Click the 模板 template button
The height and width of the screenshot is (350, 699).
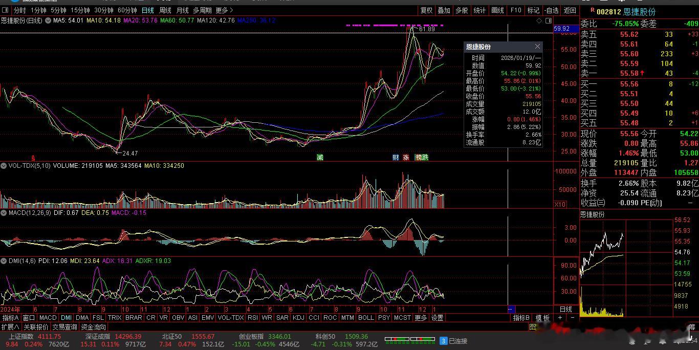[x=543, y=318]
